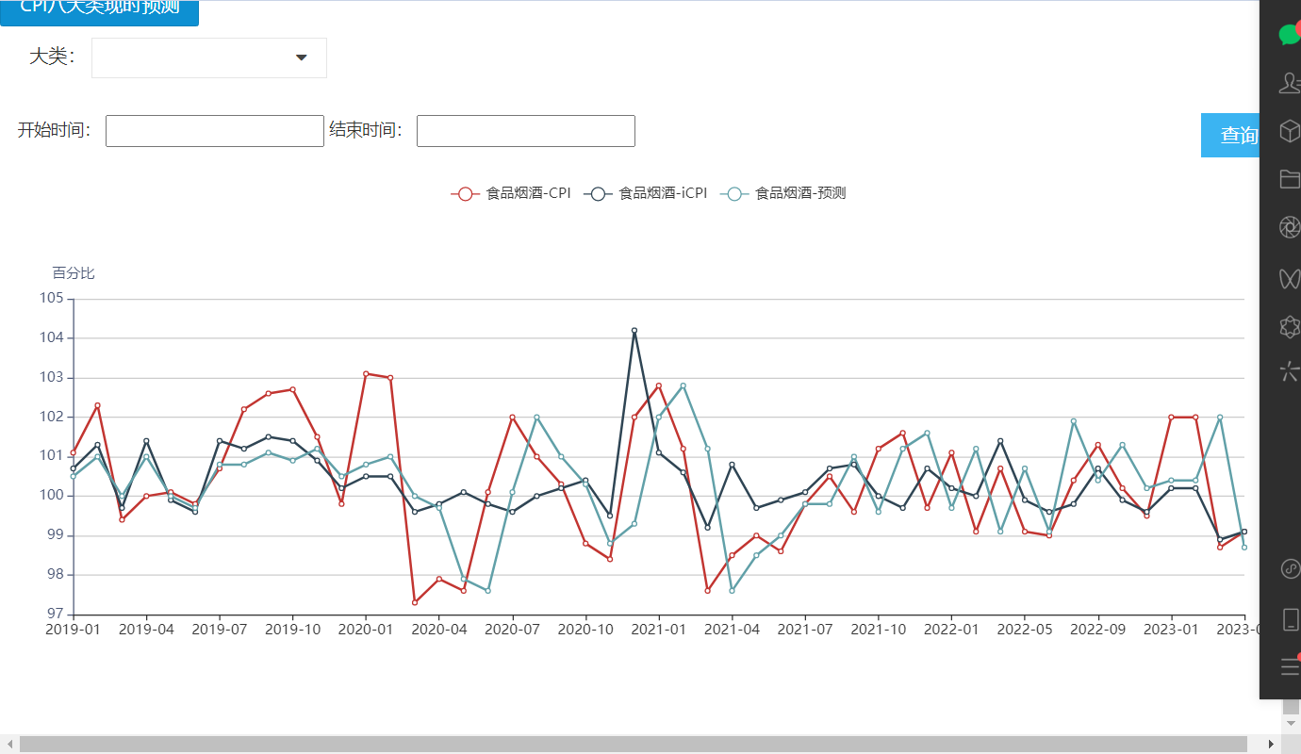Open the hamburger menu icon in sidebar
This screenshot has height=754, width=1301.
tap(1290, 666)
